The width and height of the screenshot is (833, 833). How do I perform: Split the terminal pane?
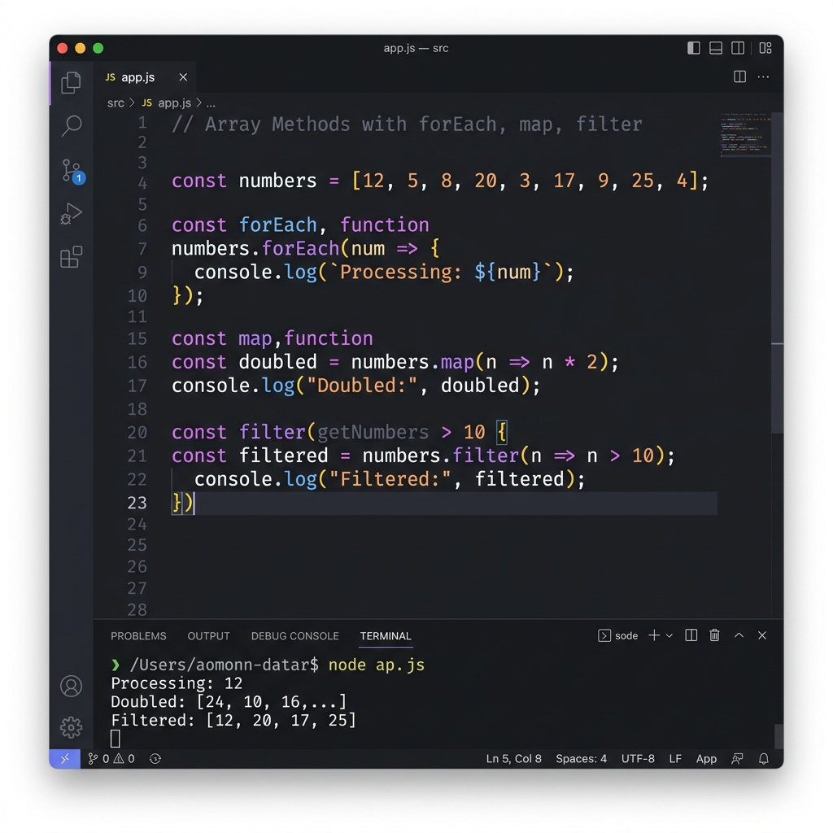click(x=691, y=635)
